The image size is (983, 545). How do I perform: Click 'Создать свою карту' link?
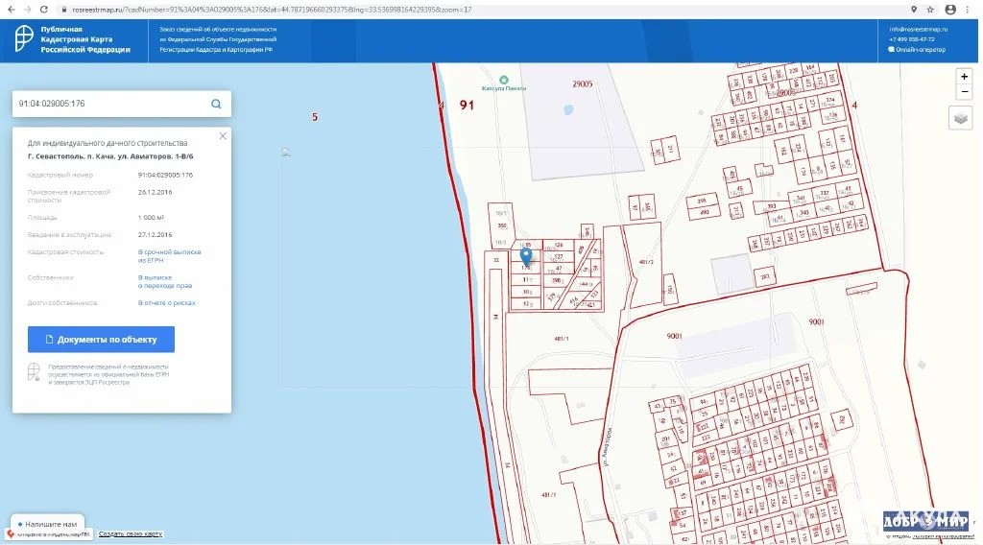tap(131, 534)
